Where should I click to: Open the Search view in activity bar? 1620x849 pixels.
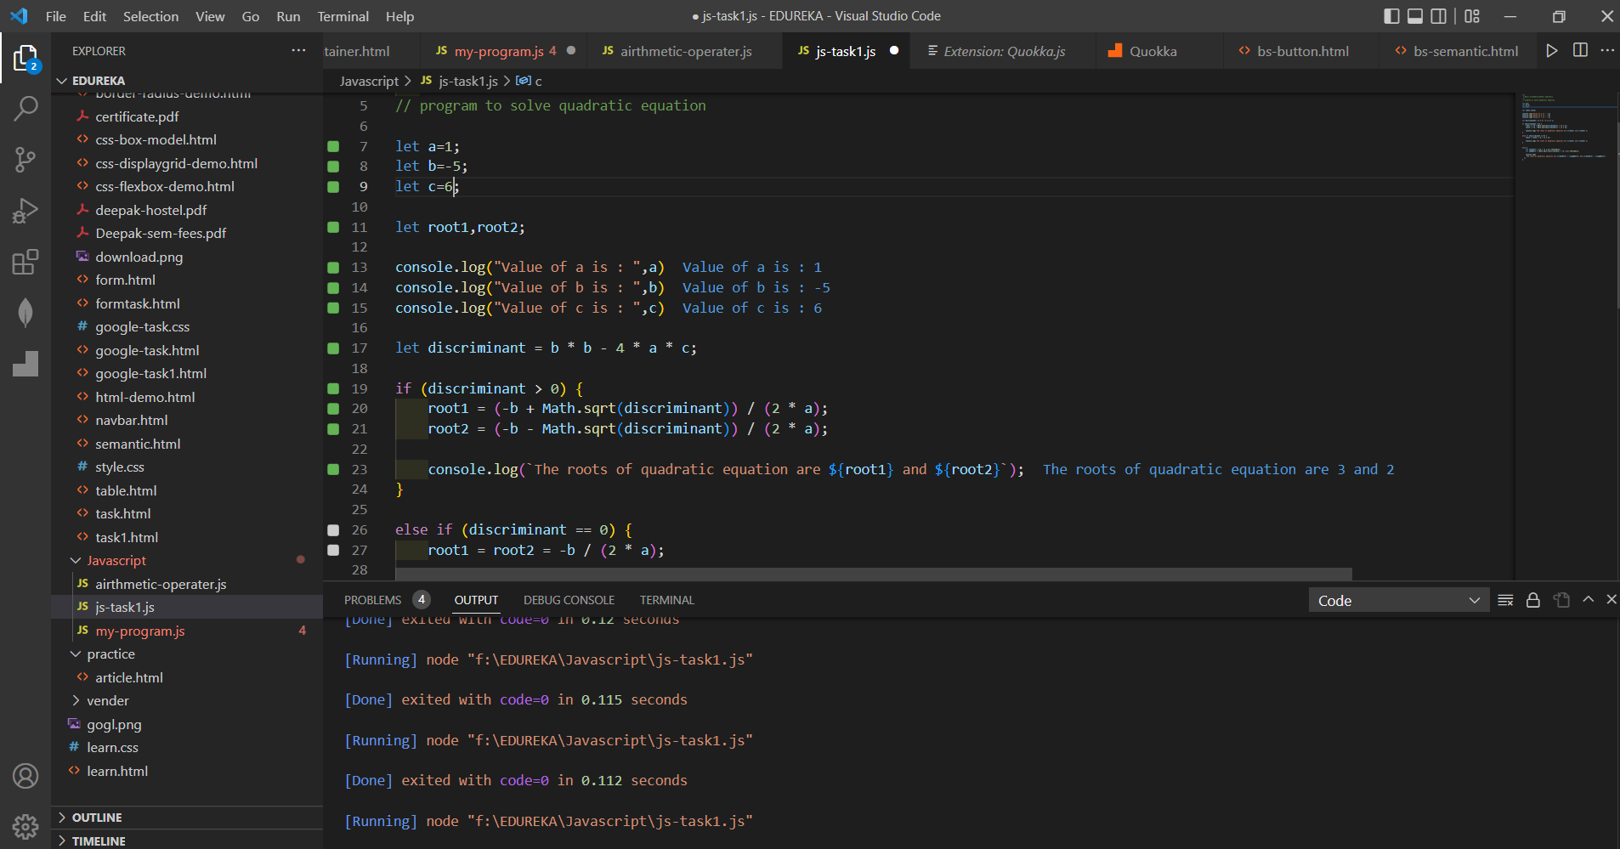click(25, 108)
